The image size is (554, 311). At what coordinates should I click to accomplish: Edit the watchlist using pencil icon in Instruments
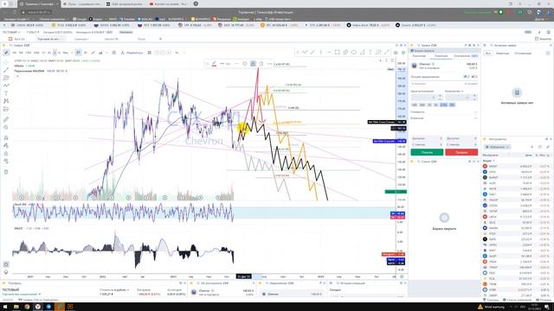548,147
